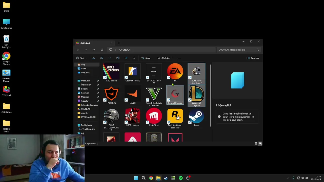Open the Yeni dropdown menu

81,58
